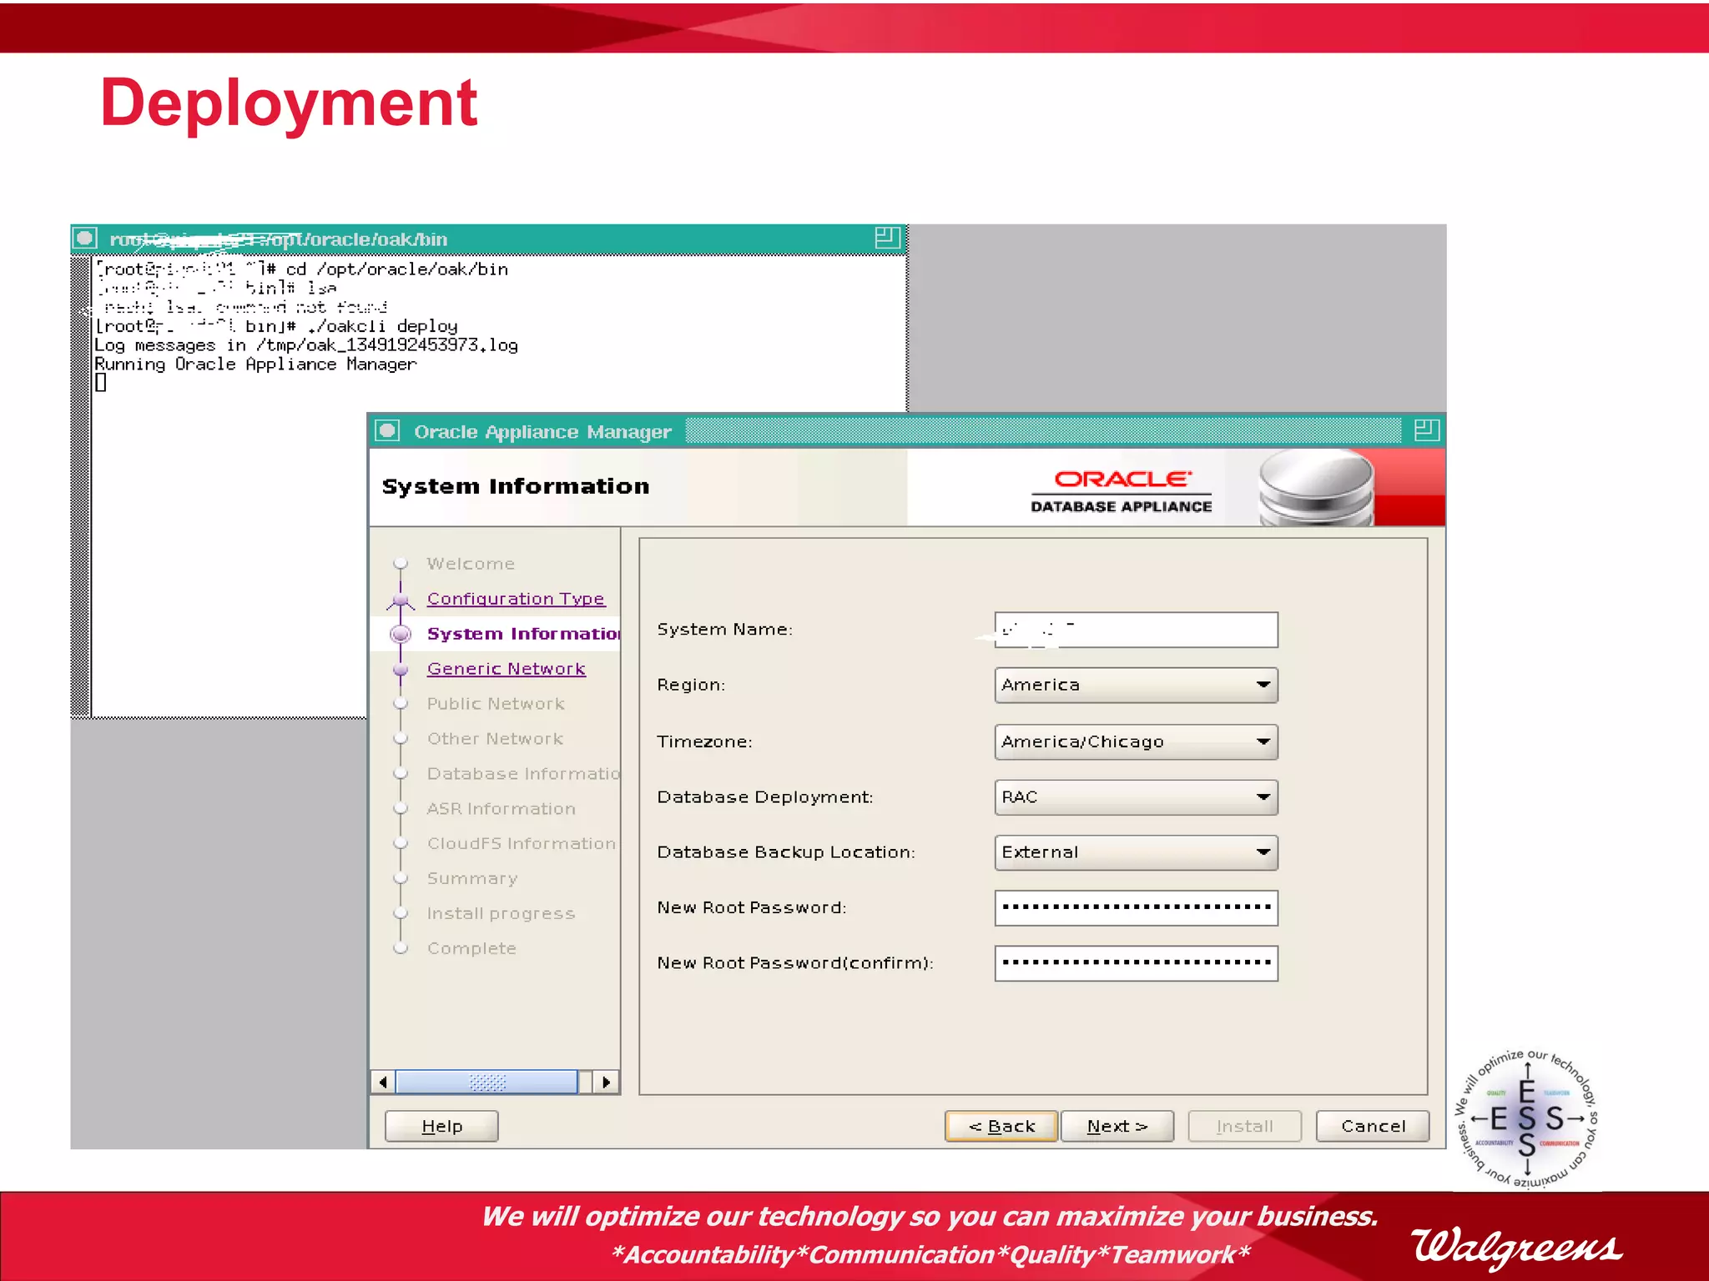Screen dimensions: 1709x1281
Task: Expand Database Backup Location External dropdown
Action: point(1136,852)
